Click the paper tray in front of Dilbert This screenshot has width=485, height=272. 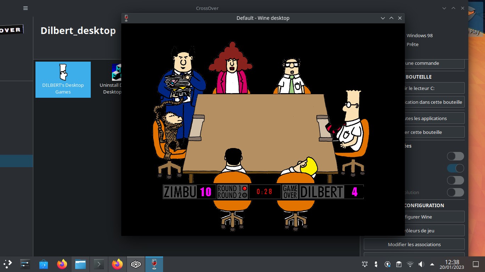tap(325, 128)
